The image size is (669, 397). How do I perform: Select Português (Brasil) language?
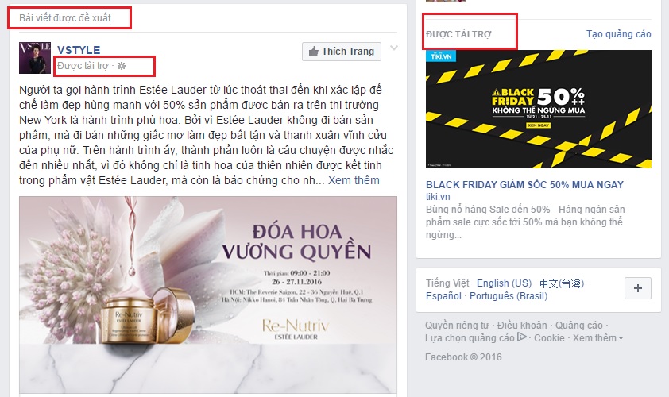click(509, 296)
